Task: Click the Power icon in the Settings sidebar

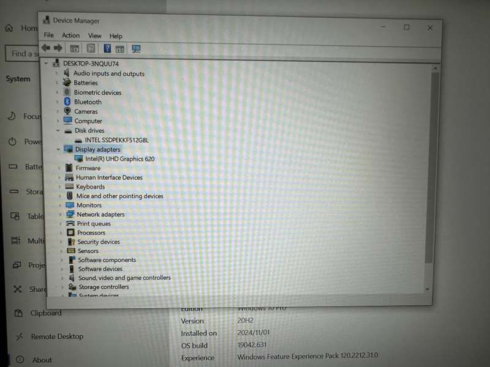Action: 12,141
